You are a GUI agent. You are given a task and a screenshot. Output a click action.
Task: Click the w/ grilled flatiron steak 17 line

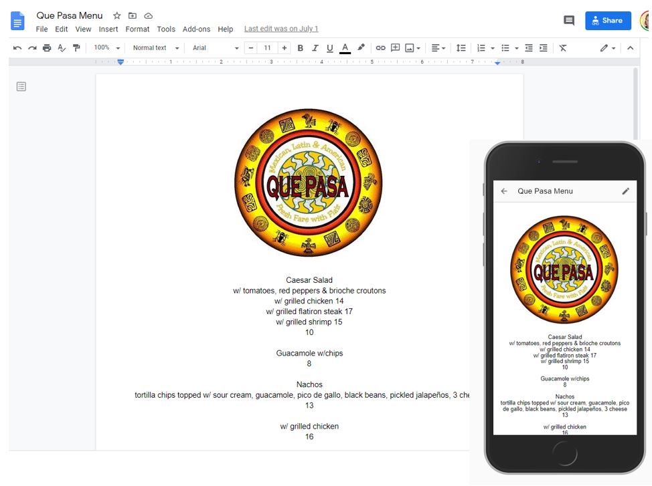[x=309, y=311]
